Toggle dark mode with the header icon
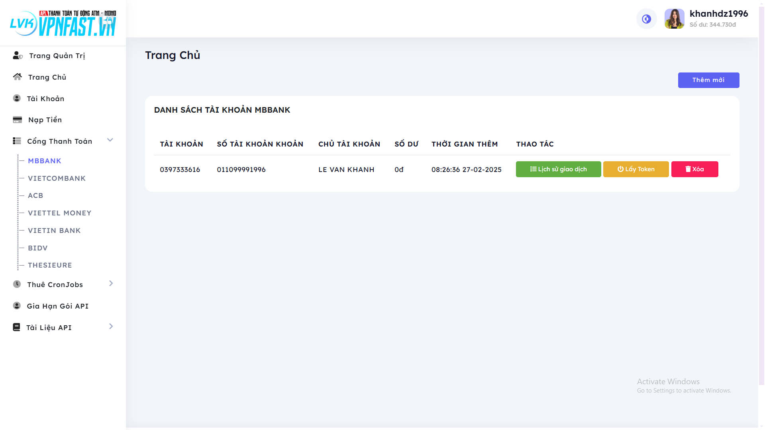Image resolution: width=765 pixels, height=430 pixels. [646, 19]
